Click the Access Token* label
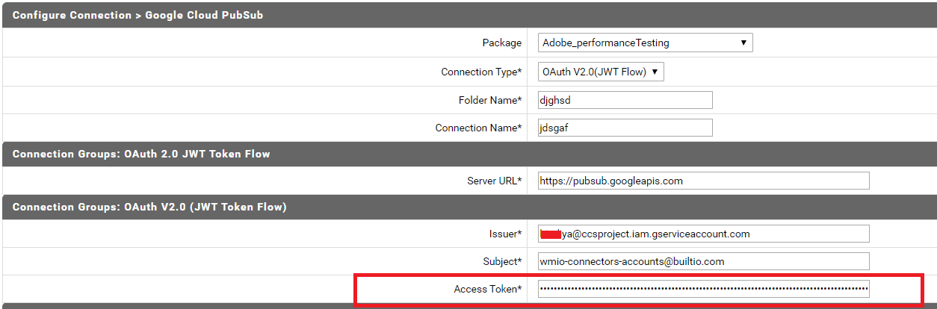 coord(487,289)
